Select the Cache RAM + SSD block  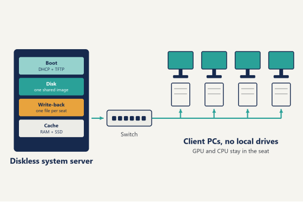coord(51,129)
